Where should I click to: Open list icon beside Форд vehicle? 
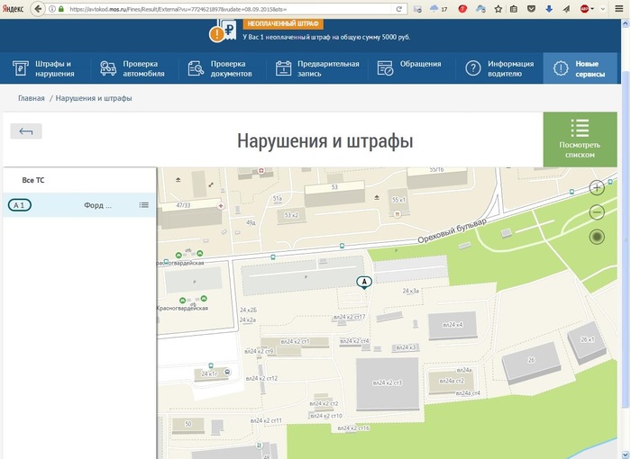pos(143,205)
